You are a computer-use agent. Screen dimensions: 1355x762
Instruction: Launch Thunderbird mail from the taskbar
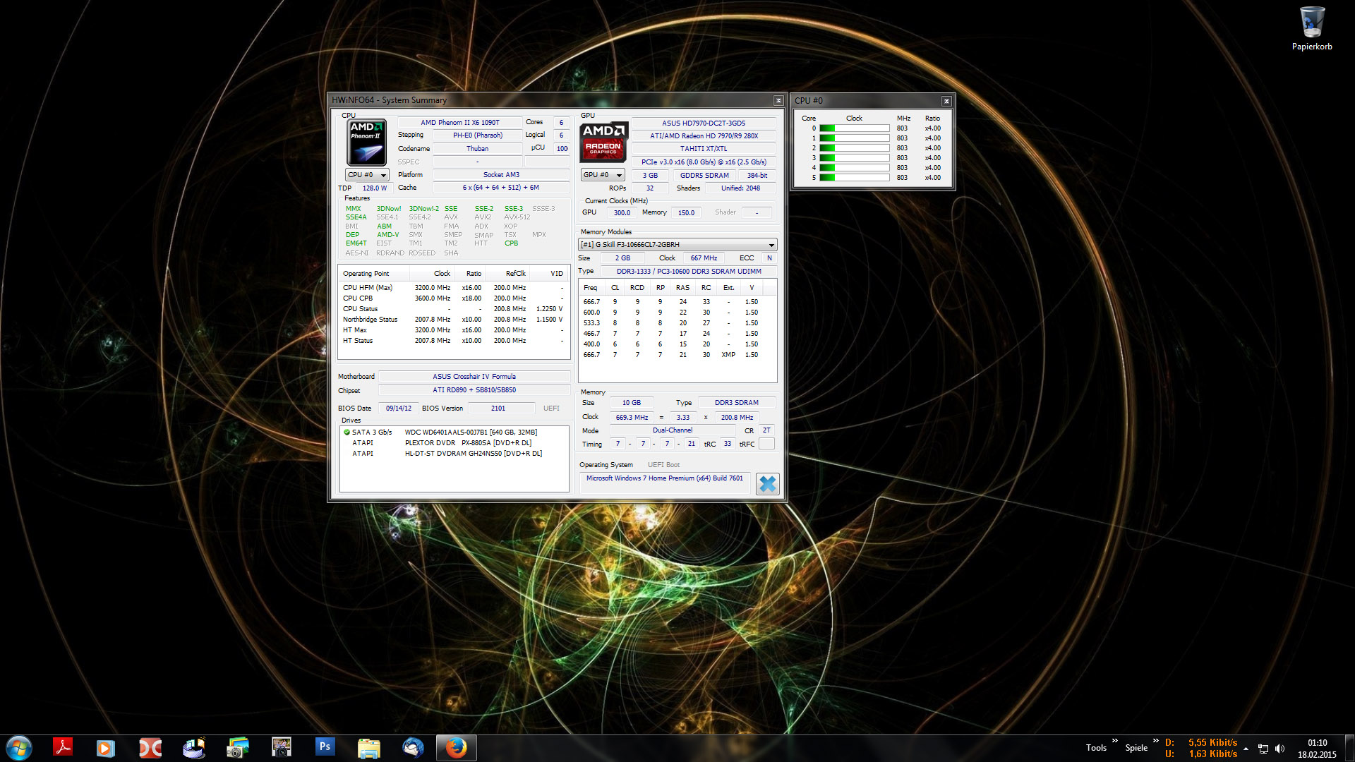point(413,747)
